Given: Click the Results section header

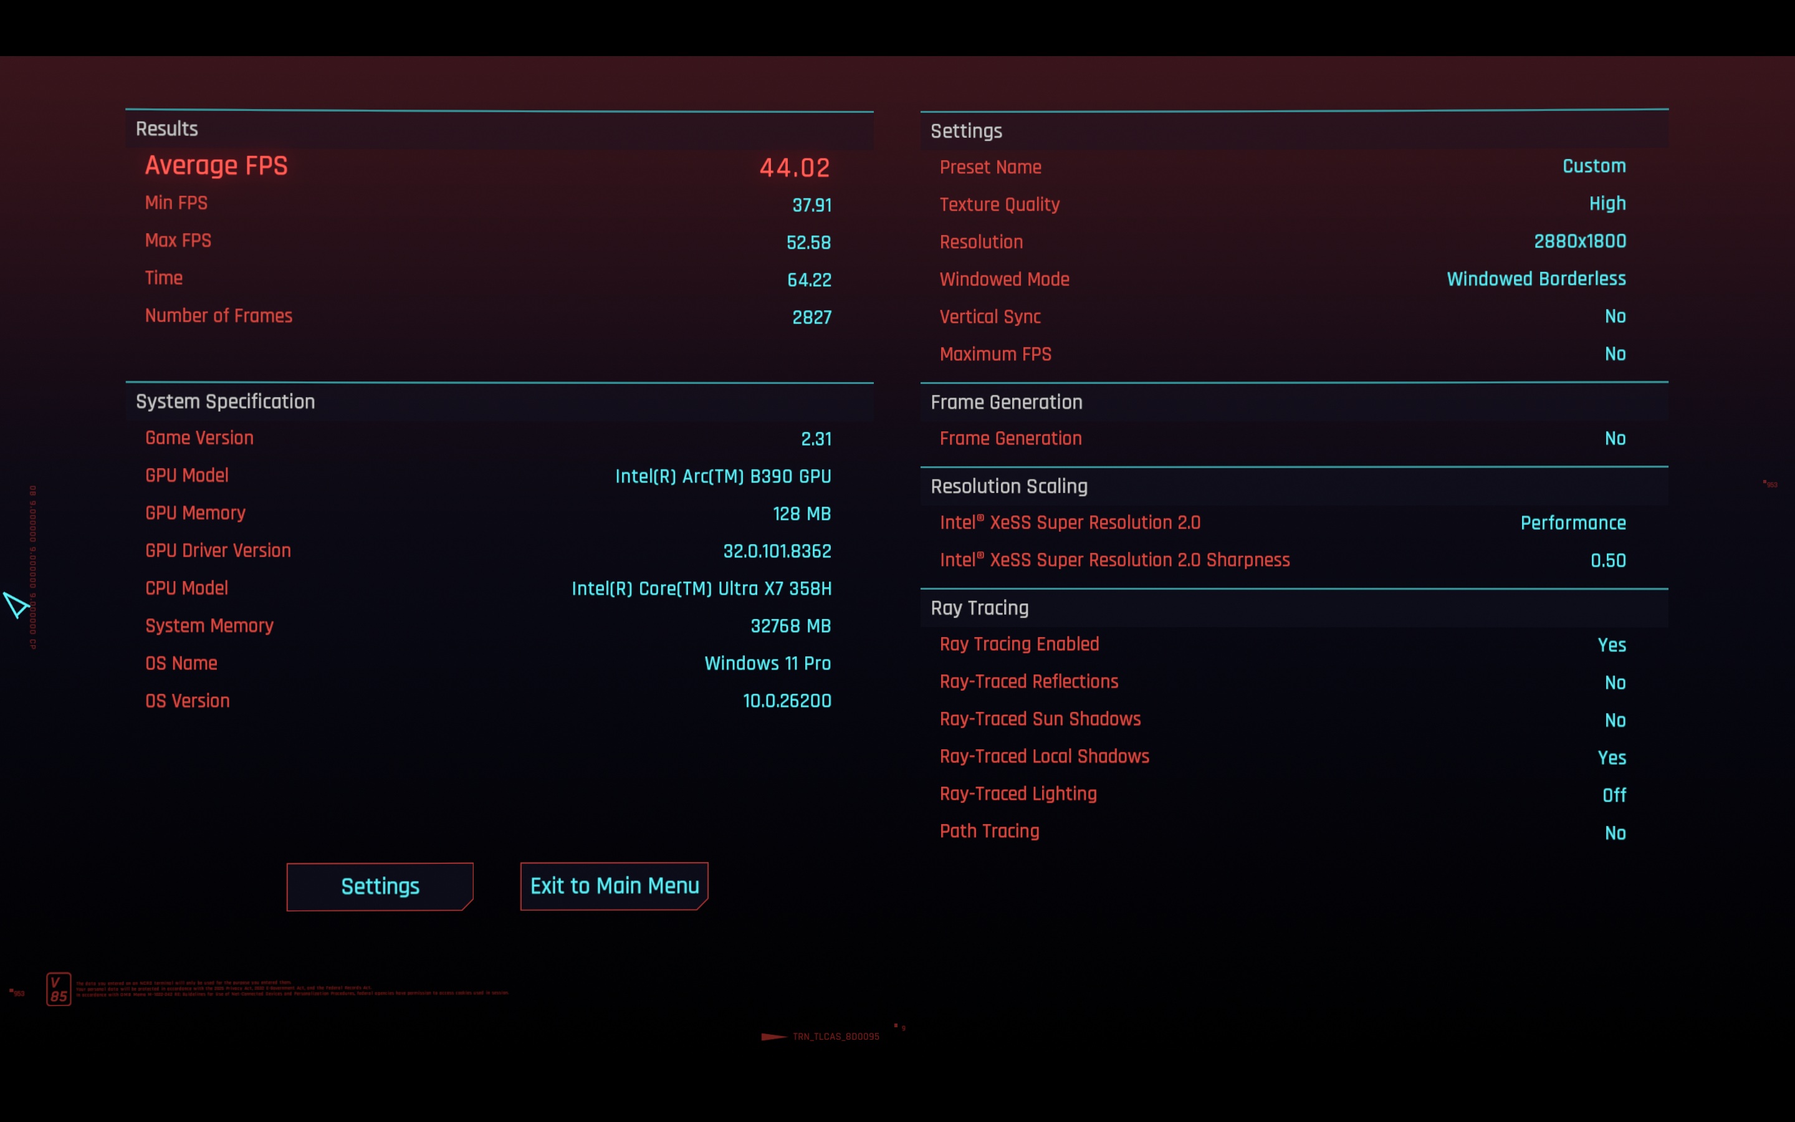Looking at the screenshot, I should (167, 129).
